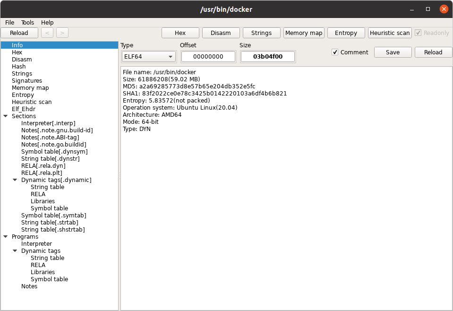Open the Entropy toolbar view
Screen dimensions: 453x311
tap(346, 33)
